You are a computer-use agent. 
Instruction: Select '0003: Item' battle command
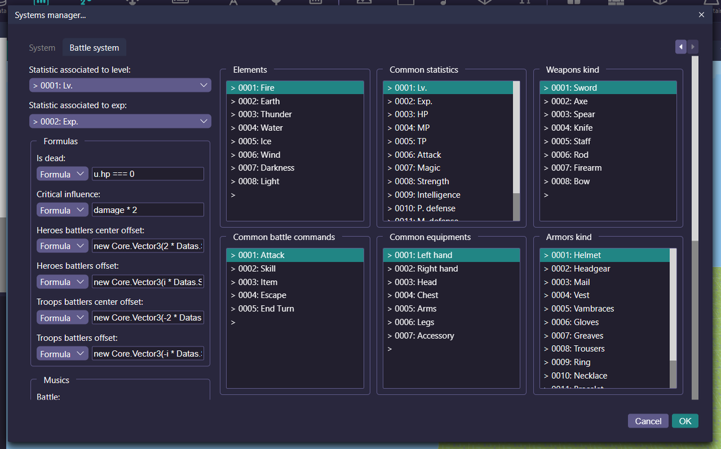click(x=295, y=282)
